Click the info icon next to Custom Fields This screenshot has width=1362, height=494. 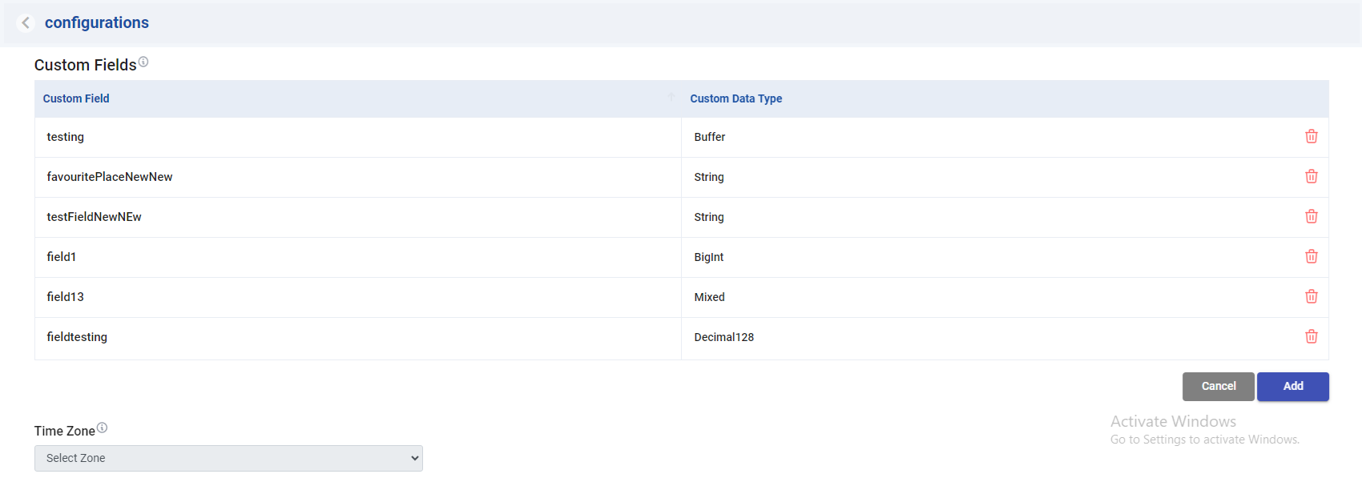[143, 62]
